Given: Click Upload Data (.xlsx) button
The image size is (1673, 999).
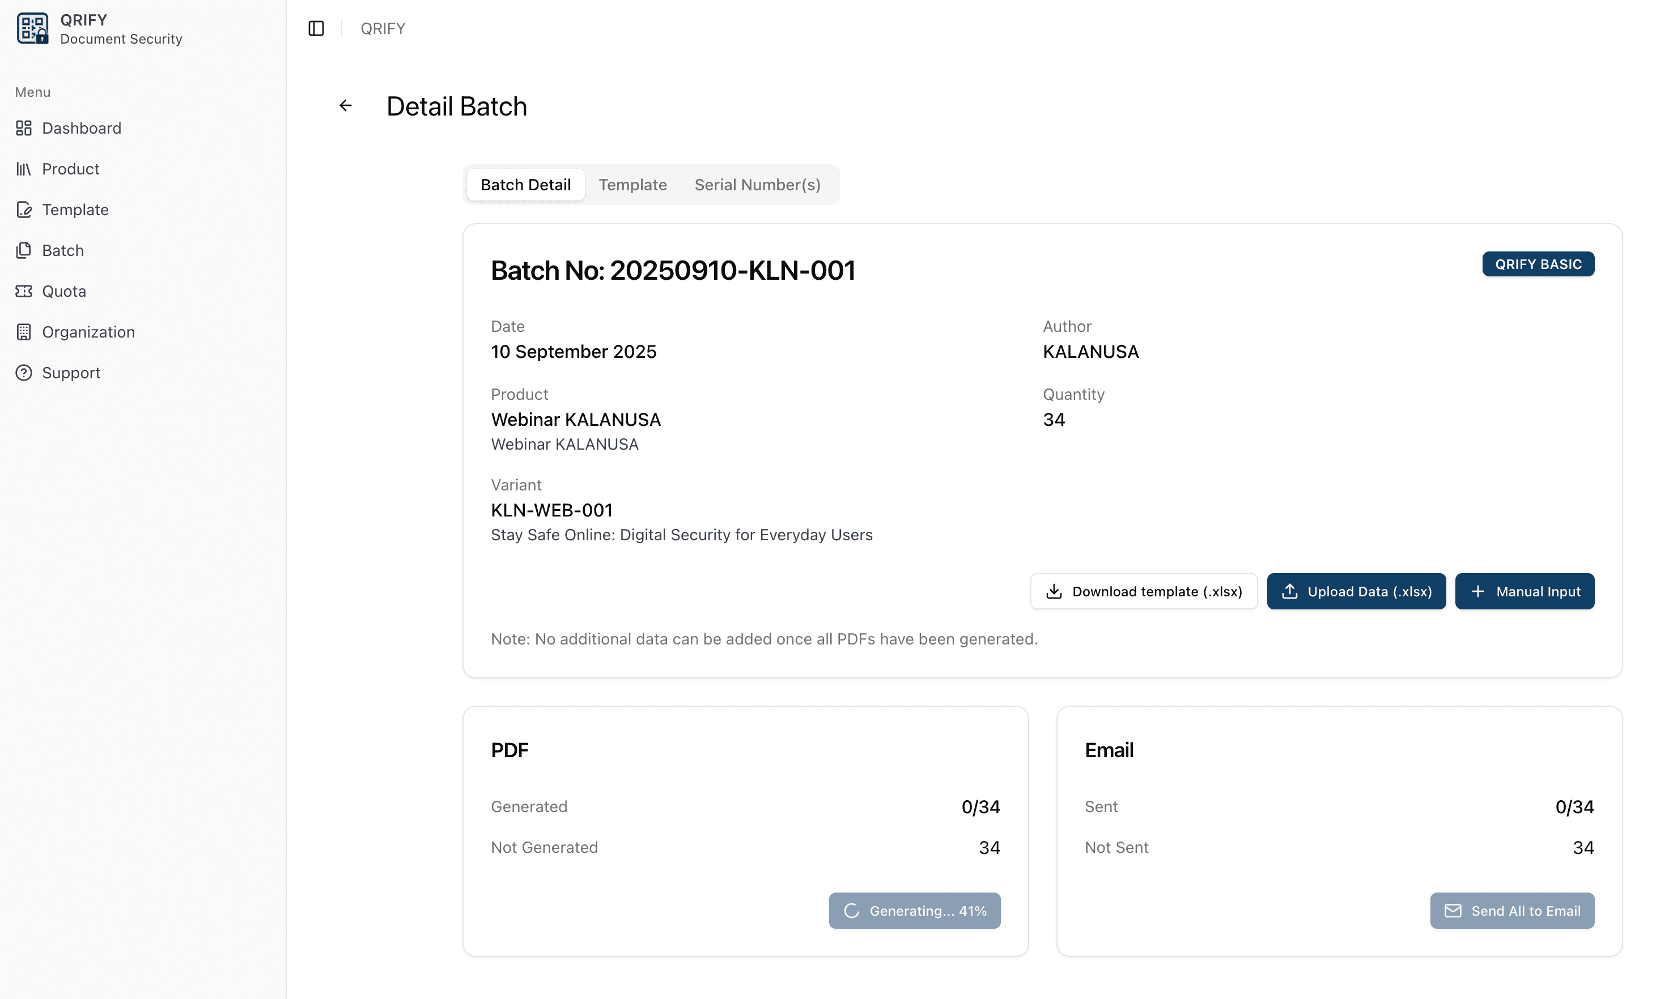Looking at the screenshot, I should tap(1356, 591).
